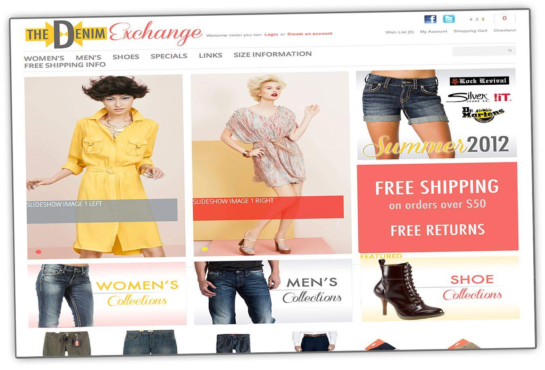Open the Facebook page icon
This screenshot has width=545, height=370.
tap(430, 19)
